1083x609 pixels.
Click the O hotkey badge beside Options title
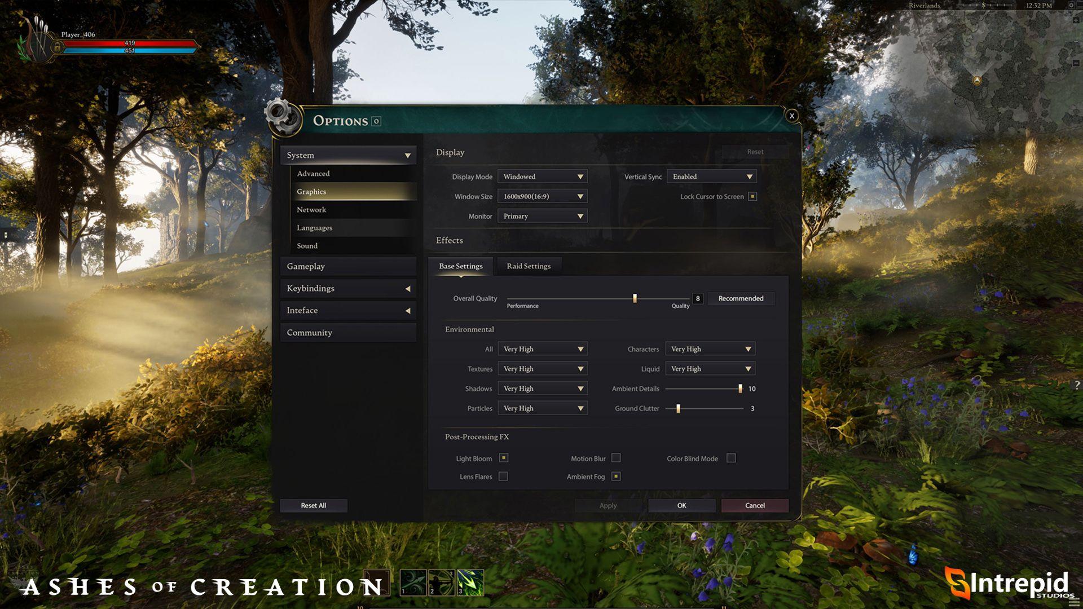tap(376, 121)
